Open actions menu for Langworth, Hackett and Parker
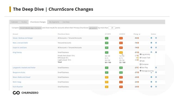Screen dimensions: 174x98 [156, 68]
